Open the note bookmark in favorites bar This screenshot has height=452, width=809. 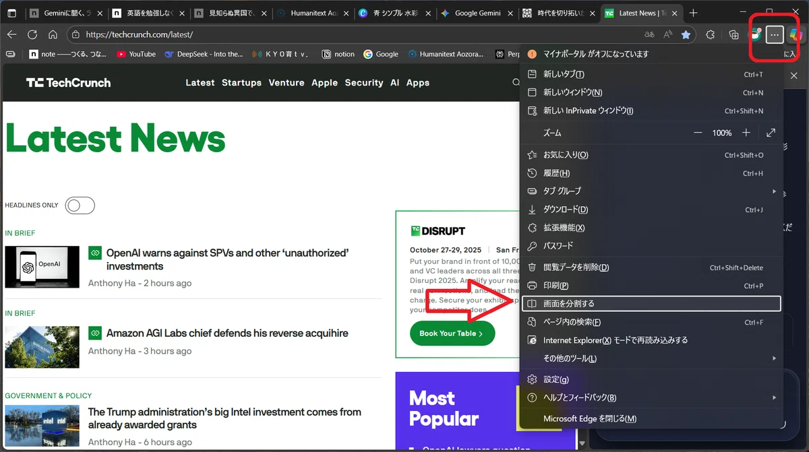coord(69,54)
